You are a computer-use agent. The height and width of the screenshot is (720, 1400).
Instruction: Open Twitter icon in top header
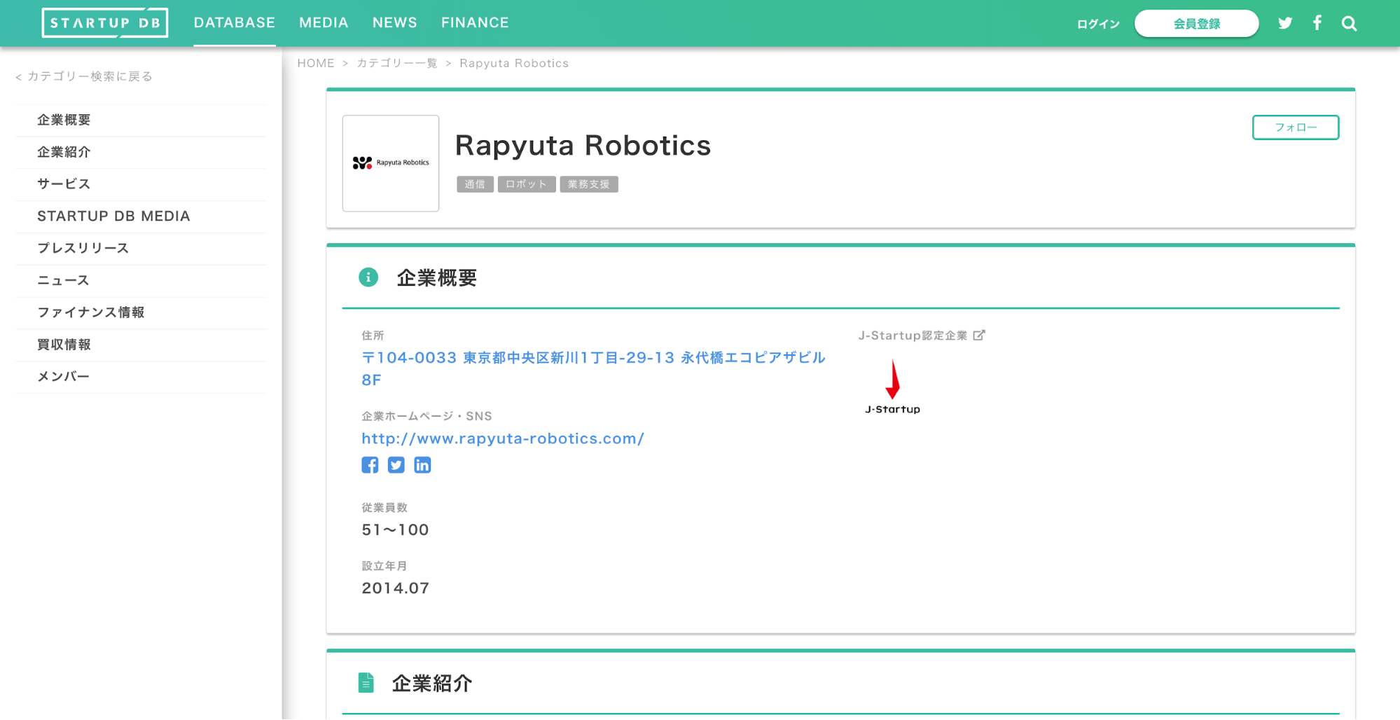coord(1285,23)
